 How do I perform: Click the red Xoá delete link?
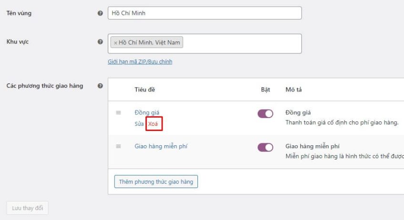click(153, 124)
